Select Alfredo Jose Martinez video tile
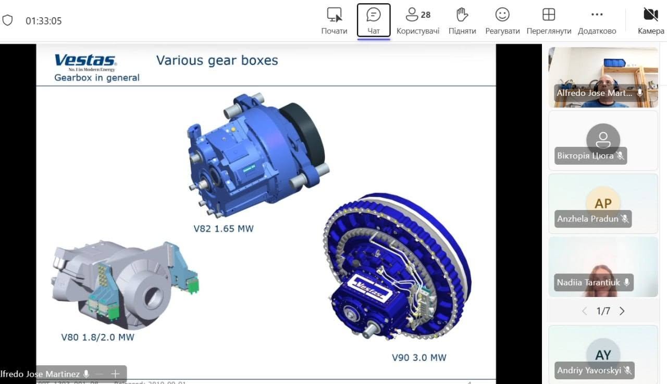Viewport: 667px width, 384px height. pyautogui.click(x=603, y=78)
